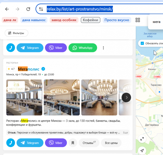The height and width of the screenshot is (155, 163).
Task: Open the "дана навынос" bookmark
Action: point(34,20)
